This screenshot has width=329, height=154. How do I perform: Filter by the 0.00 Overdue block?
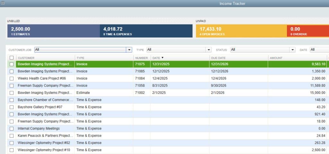click(308, 31)
